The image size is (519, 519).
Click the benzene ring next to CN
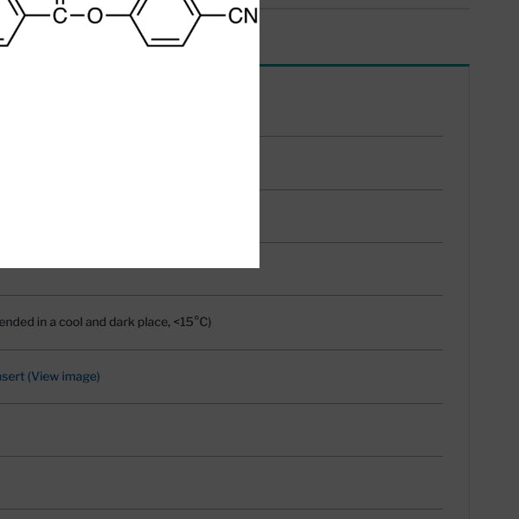click(x=165, y=19)
